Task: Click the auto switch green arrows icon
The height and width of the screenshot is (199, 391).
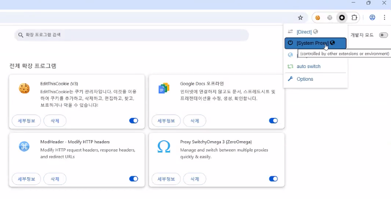Action: click(290, 66)
